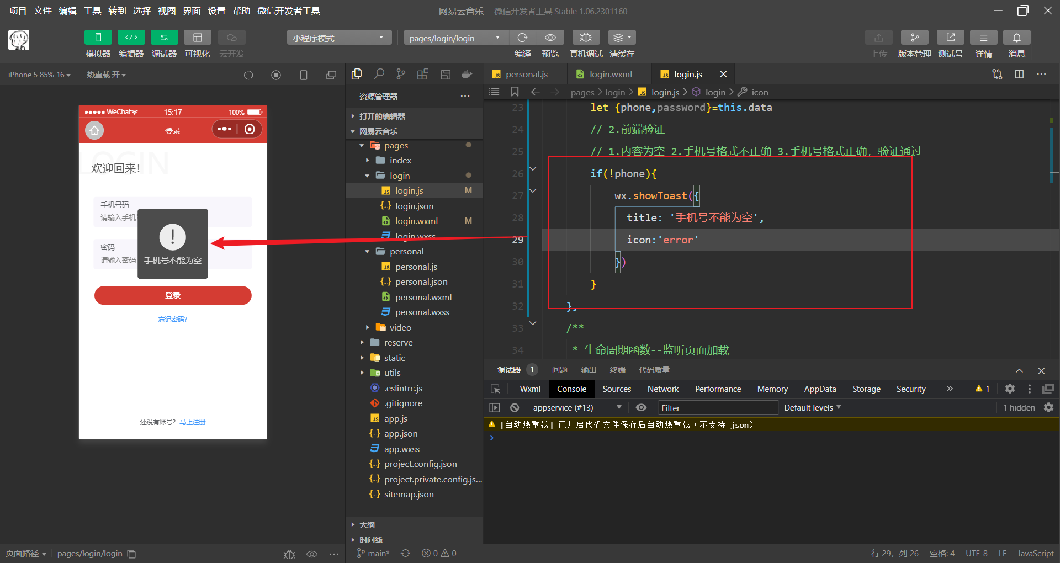Click the 测试号 test account icon
This screenshot has height=563, width=1060.
click(x=950, y=38)
